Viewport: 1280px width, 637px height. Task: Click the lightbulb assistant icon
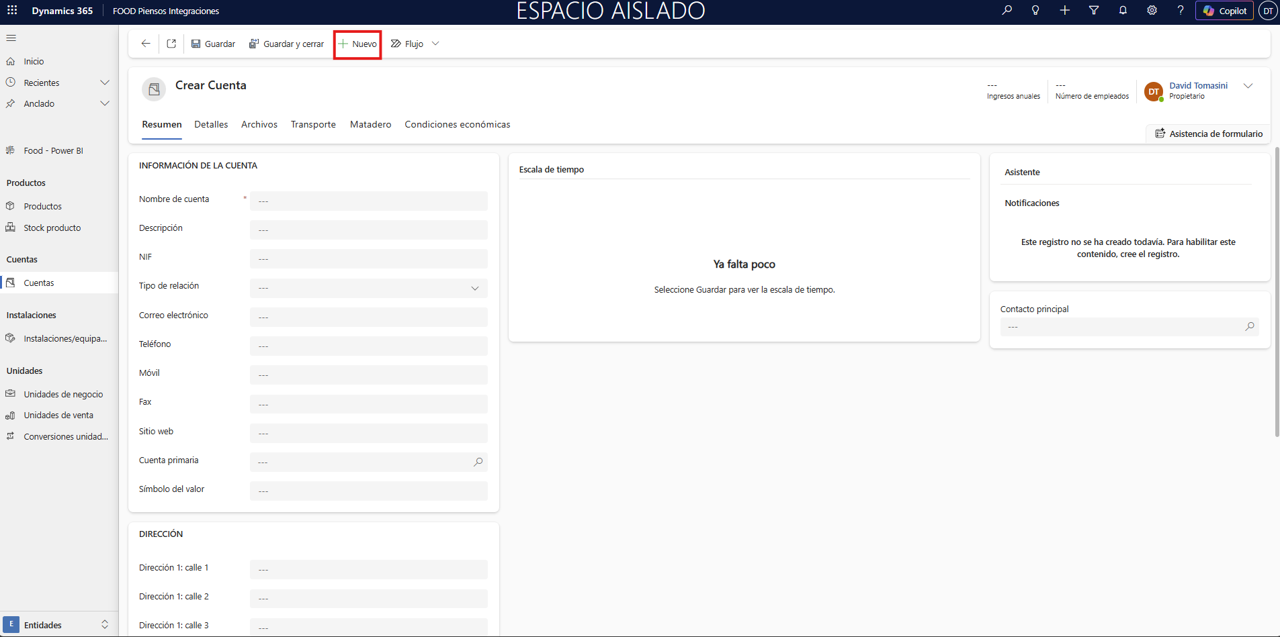1035,11
